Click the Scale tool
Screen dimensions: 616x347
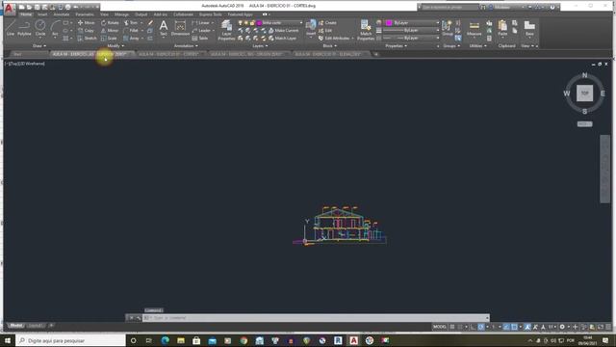[x=109, y=39]
